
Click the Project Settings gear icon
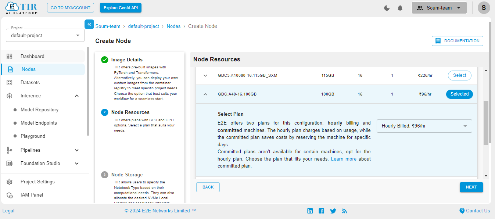coord(10,182)
